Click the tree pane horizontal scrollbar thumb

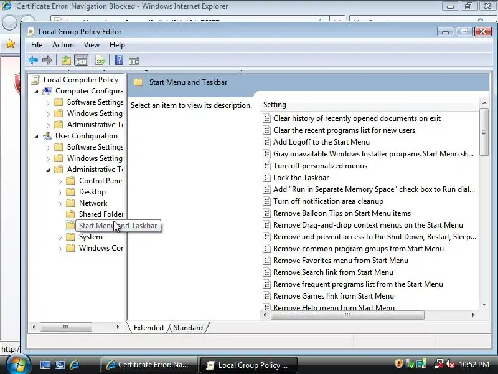point(66,327)
